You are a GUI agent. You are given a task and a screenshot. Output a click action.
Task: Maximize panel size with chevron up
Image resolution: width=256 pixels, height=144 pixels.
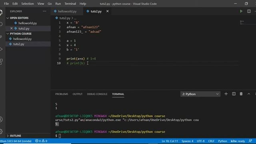point(249,94)
